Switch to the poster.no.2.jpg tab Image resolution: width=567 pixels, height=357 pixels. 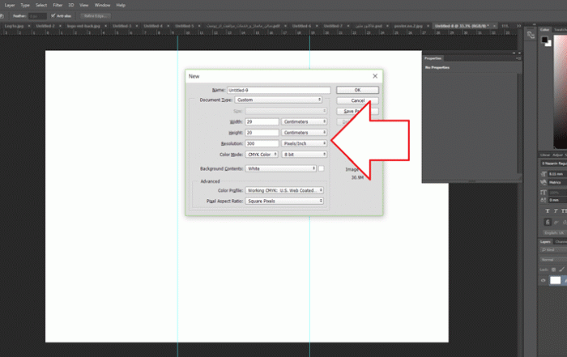click(408, 26)
